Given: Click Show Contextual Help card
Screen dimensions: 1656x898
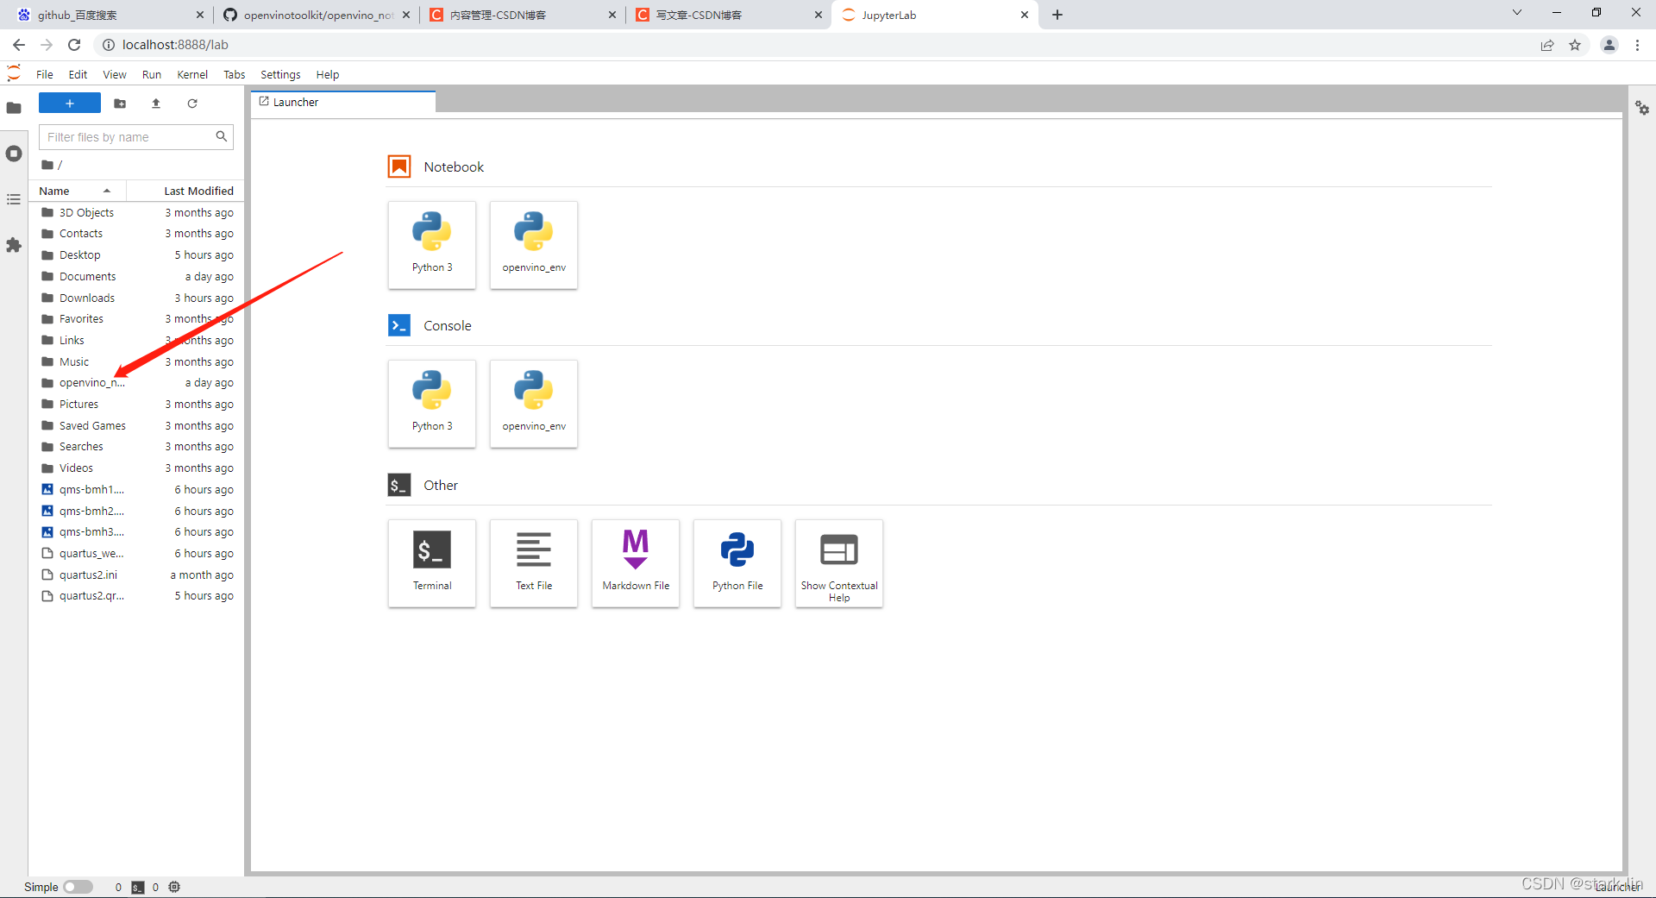Looking at the screenshot, I should (x=839, y=563).
